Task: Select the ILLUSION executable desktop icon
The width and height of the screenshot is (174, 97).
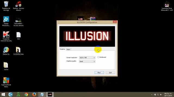Action: [80, 19]
